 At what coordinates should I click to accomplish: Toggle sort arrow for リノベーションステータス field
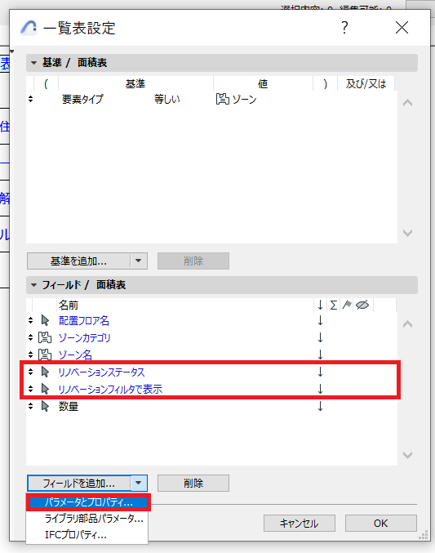click(320, 372)
